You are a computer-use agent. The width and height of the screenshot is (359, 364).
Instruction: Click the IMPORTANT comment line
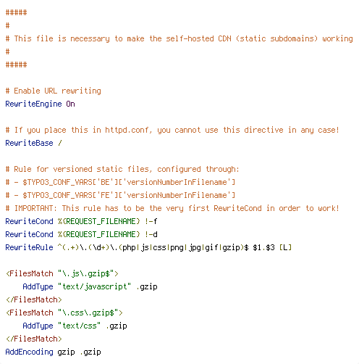click(x=172, y=208)
